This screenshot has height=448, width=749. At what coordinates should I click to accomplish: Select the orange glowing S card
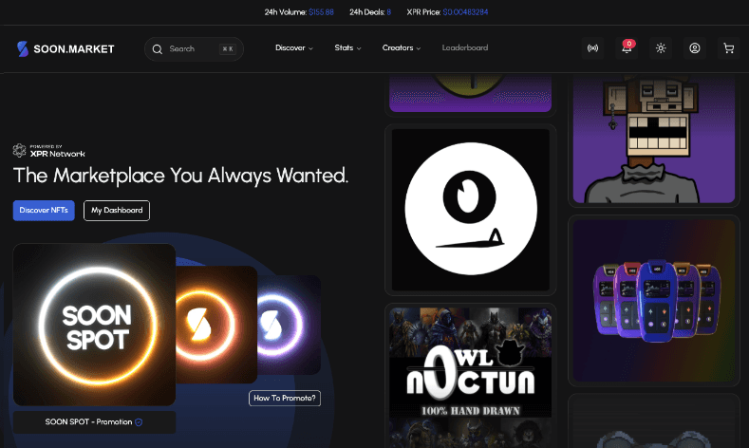coord(216,325)
